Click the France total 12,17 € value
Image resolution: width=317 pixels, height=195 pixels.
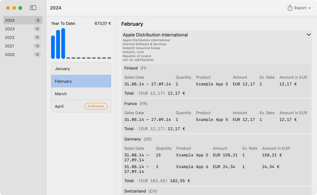tap(176, 129)
